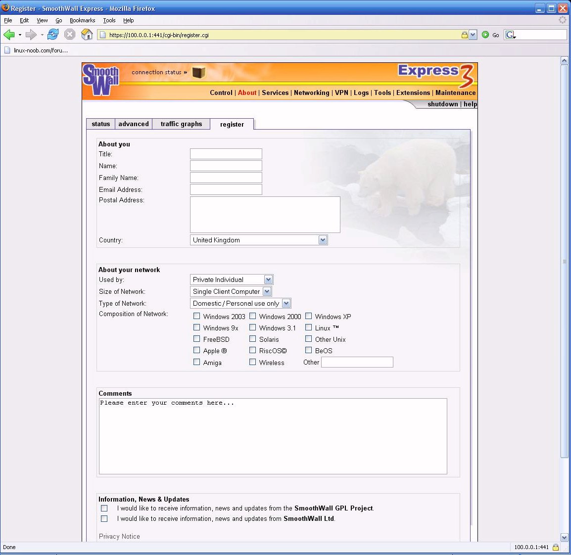Open the Tools menu in Firefox menubar
Screen dimensions: 571x555
[x=109, y=20]
